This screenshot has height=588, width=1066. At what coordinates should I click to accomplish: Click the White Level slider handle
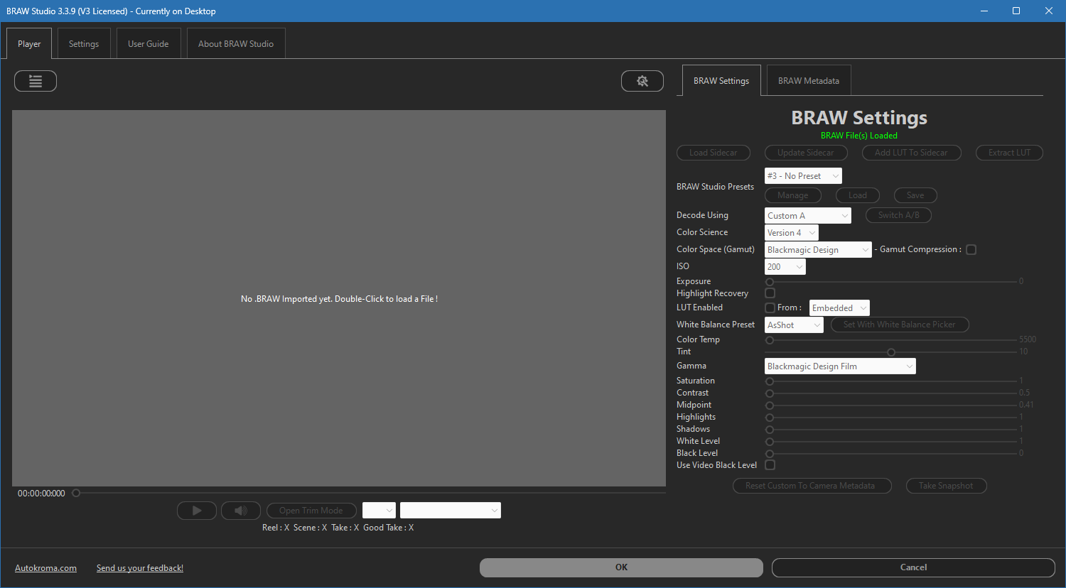click(770, 442)
